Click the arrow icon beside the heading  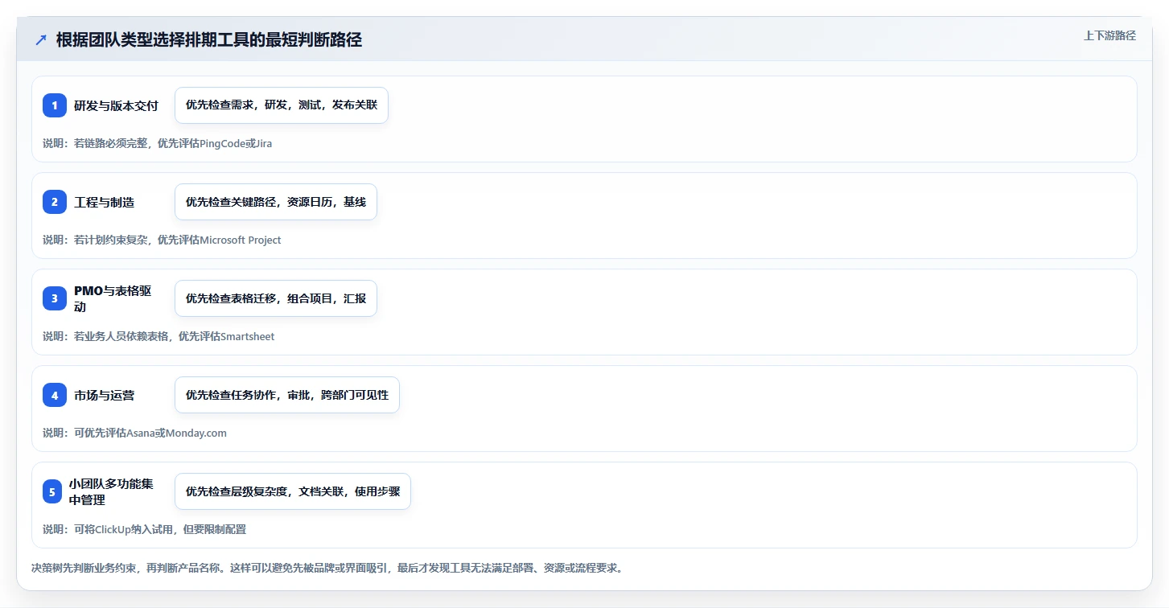[x=41, y=40]
